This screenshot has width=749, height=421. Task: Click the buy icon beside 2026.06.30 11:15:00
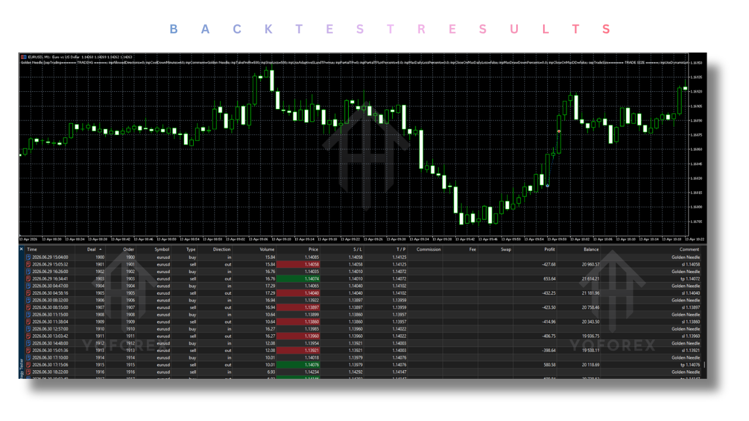point(29,315)
